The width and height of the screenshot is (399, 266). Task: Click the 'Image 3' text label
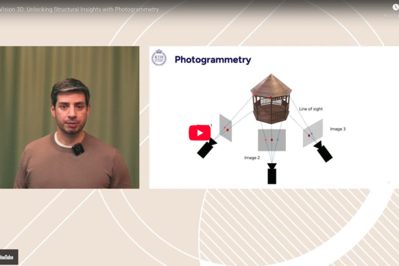[x=338, y=129]
